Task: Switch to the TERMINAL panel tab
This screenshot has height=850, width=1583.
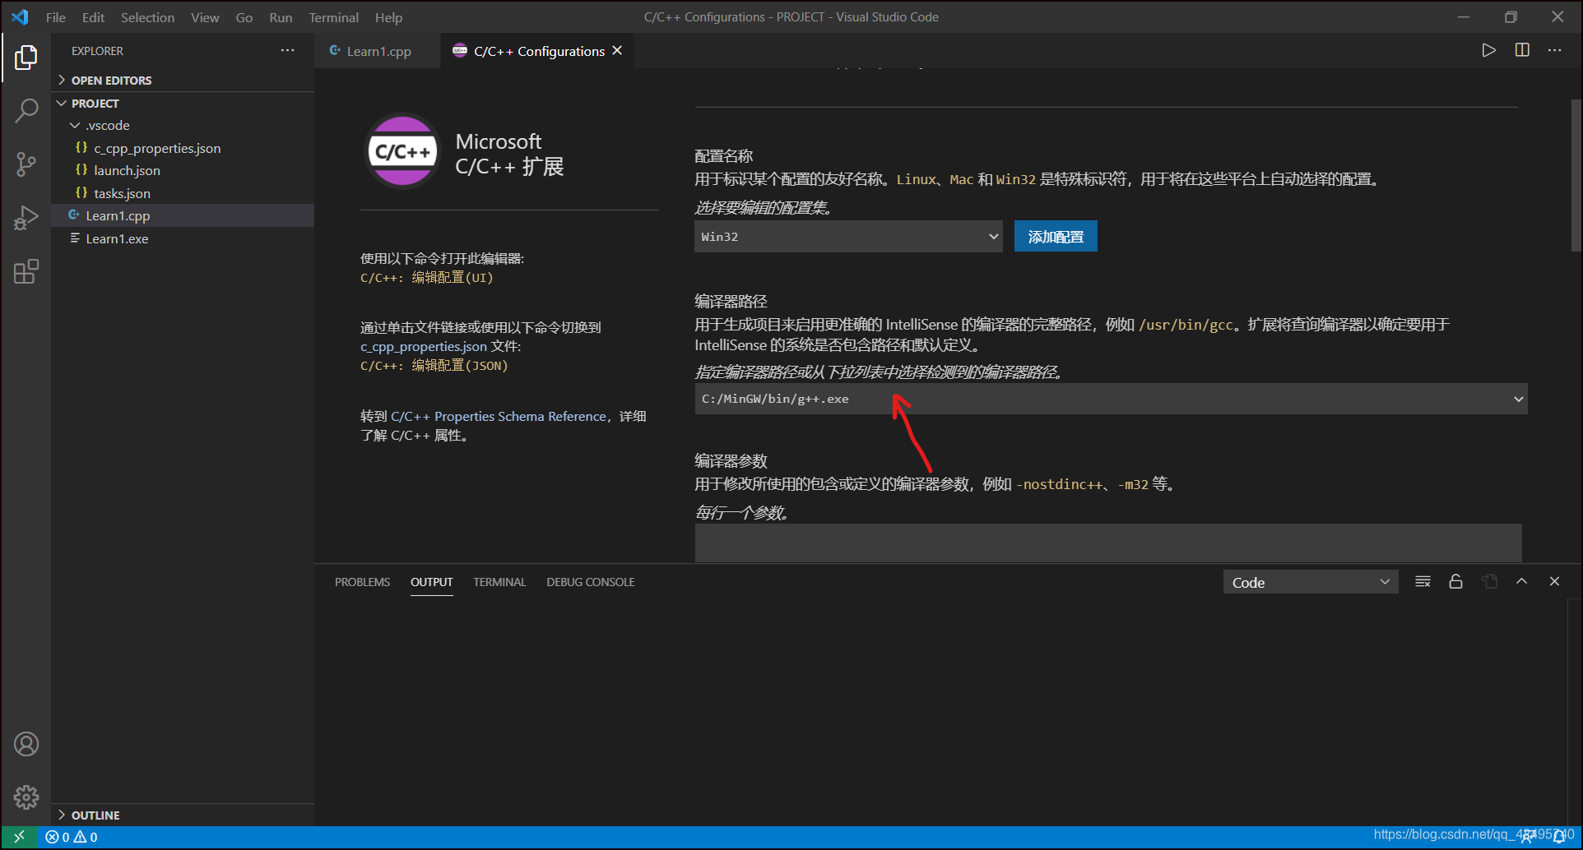Action: tap(499, 582)
